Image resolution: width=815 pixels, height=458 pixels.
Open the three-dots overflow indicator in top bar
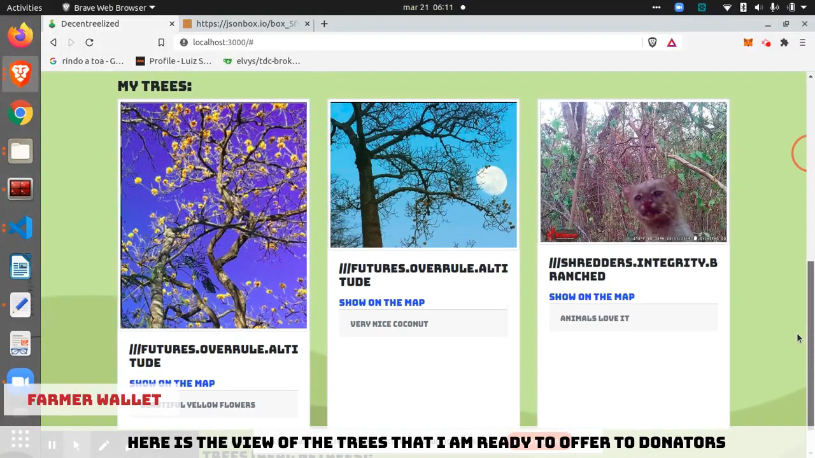click(656, 8)
